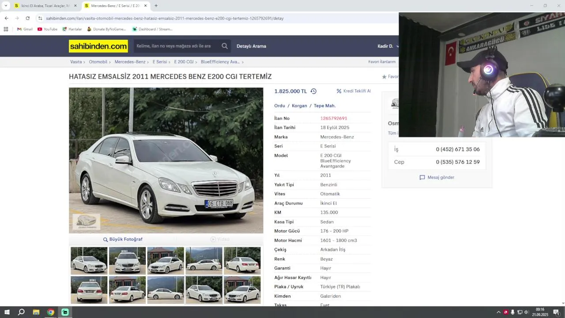Click Vasıta breadcrumb
The image size is (565, 318).
[x=76, y=62]
